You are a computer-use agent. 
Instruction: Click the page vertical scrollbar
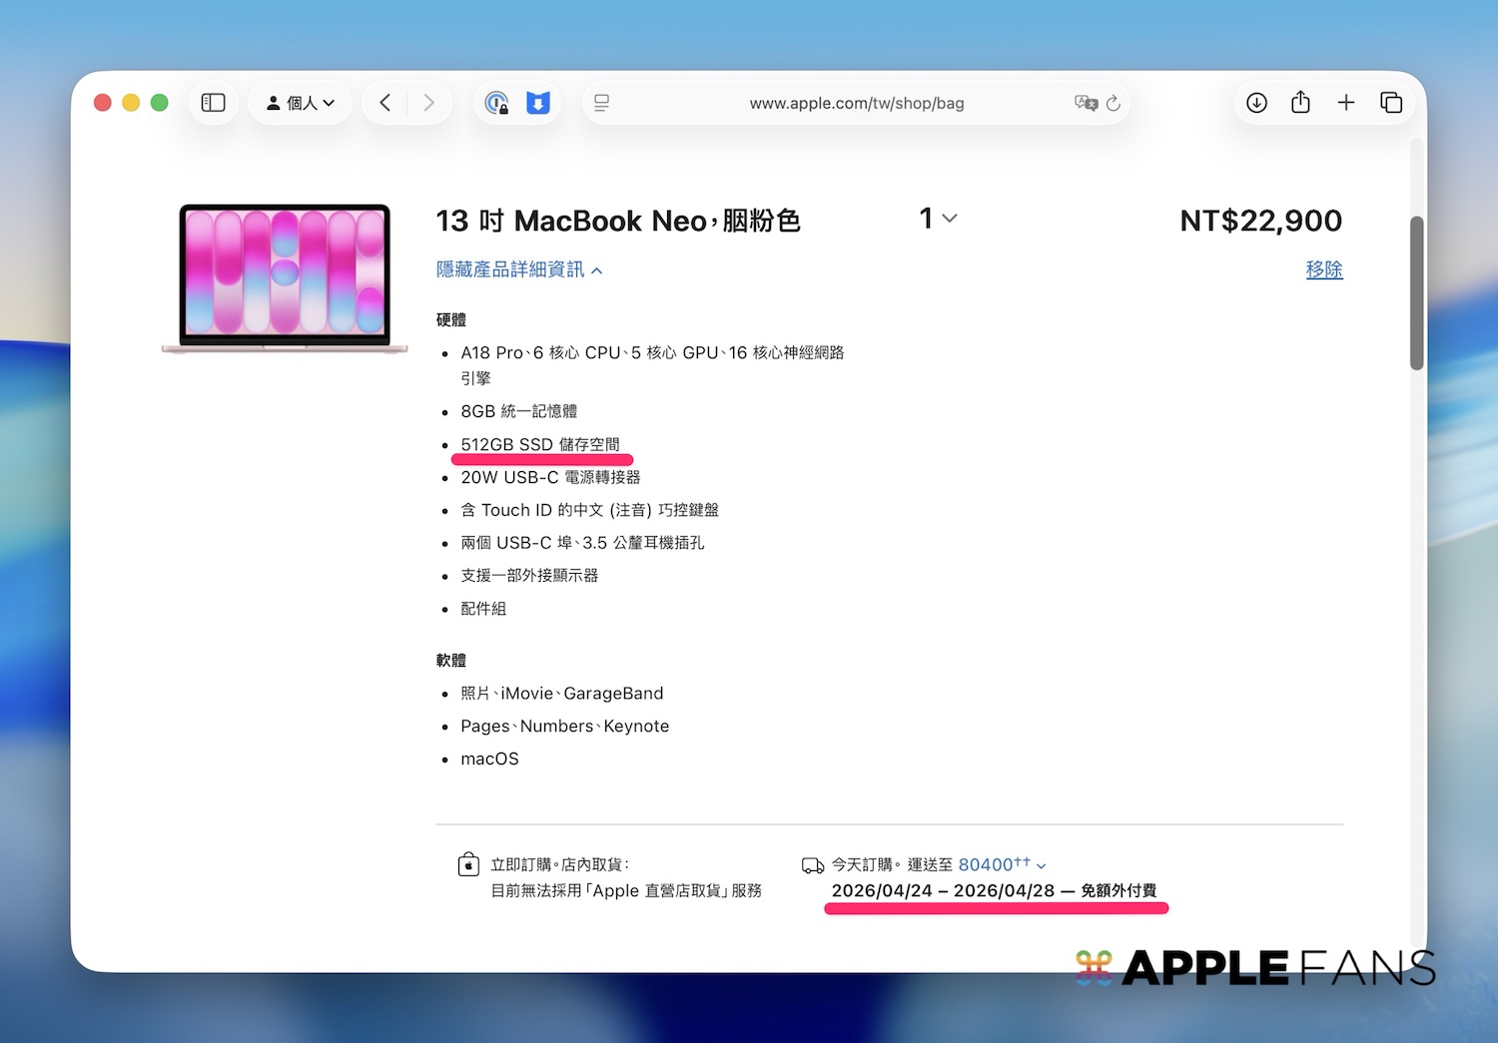[1416, 292]
